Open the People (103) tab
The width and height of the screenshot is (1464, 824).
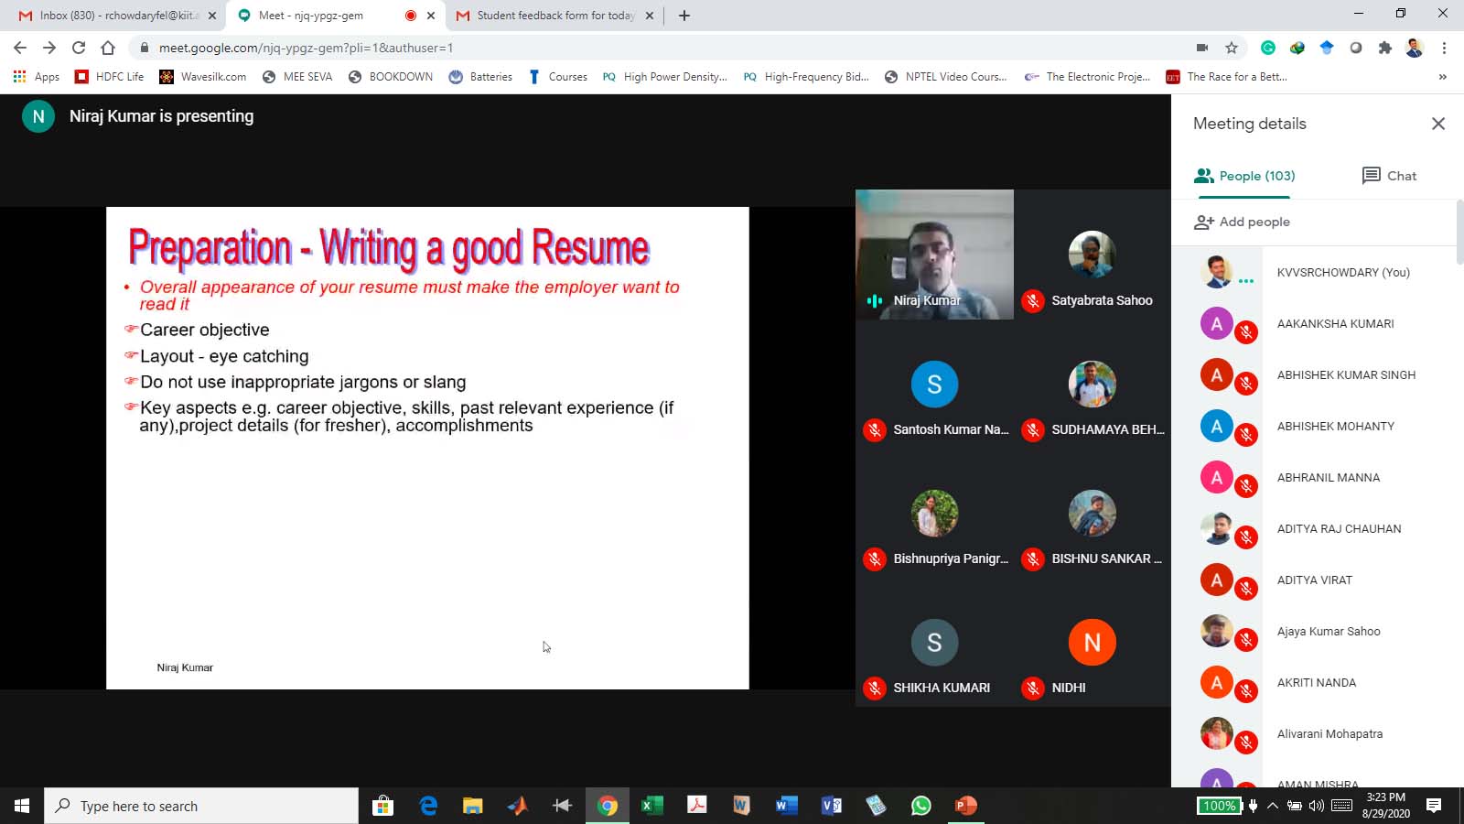click(1244, 176)
